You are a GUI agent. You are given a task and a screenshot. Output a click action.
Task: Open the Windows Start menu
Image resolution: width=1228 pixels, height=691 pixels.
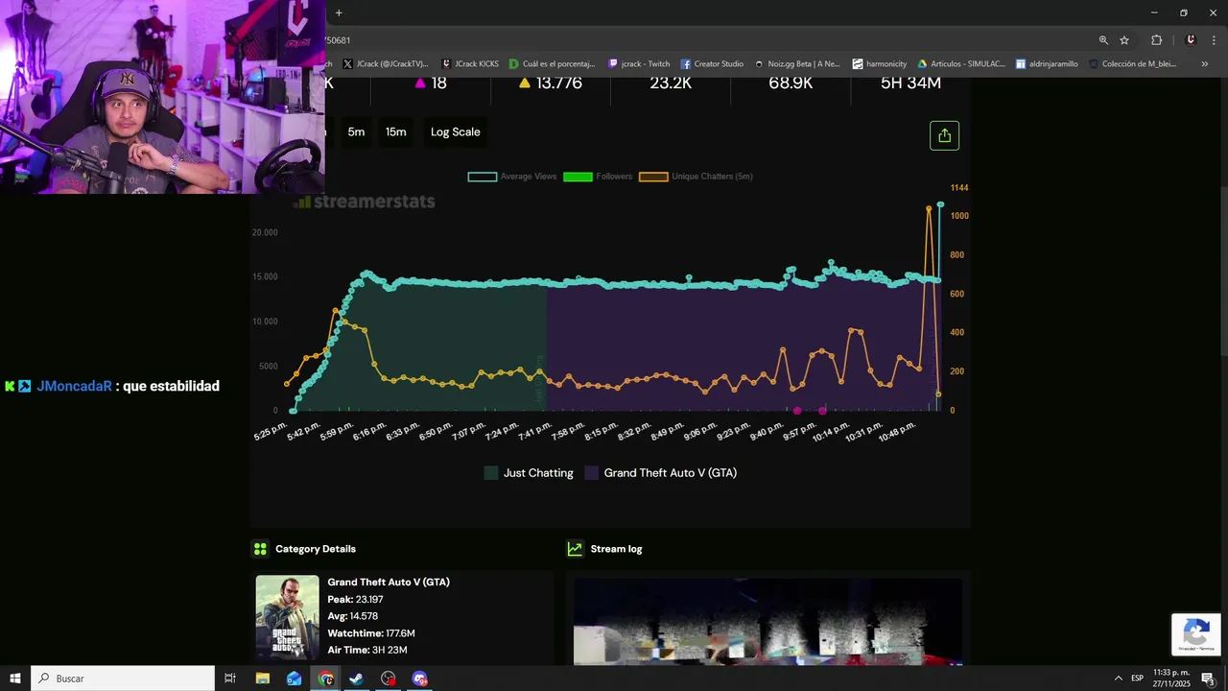tap(15, 679)
